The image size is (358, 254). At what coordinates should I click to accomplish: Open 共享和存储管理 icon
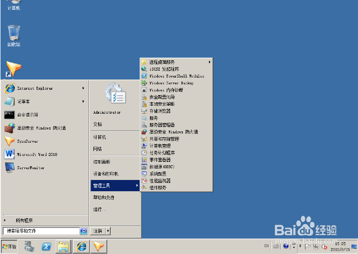pos(144,139)
